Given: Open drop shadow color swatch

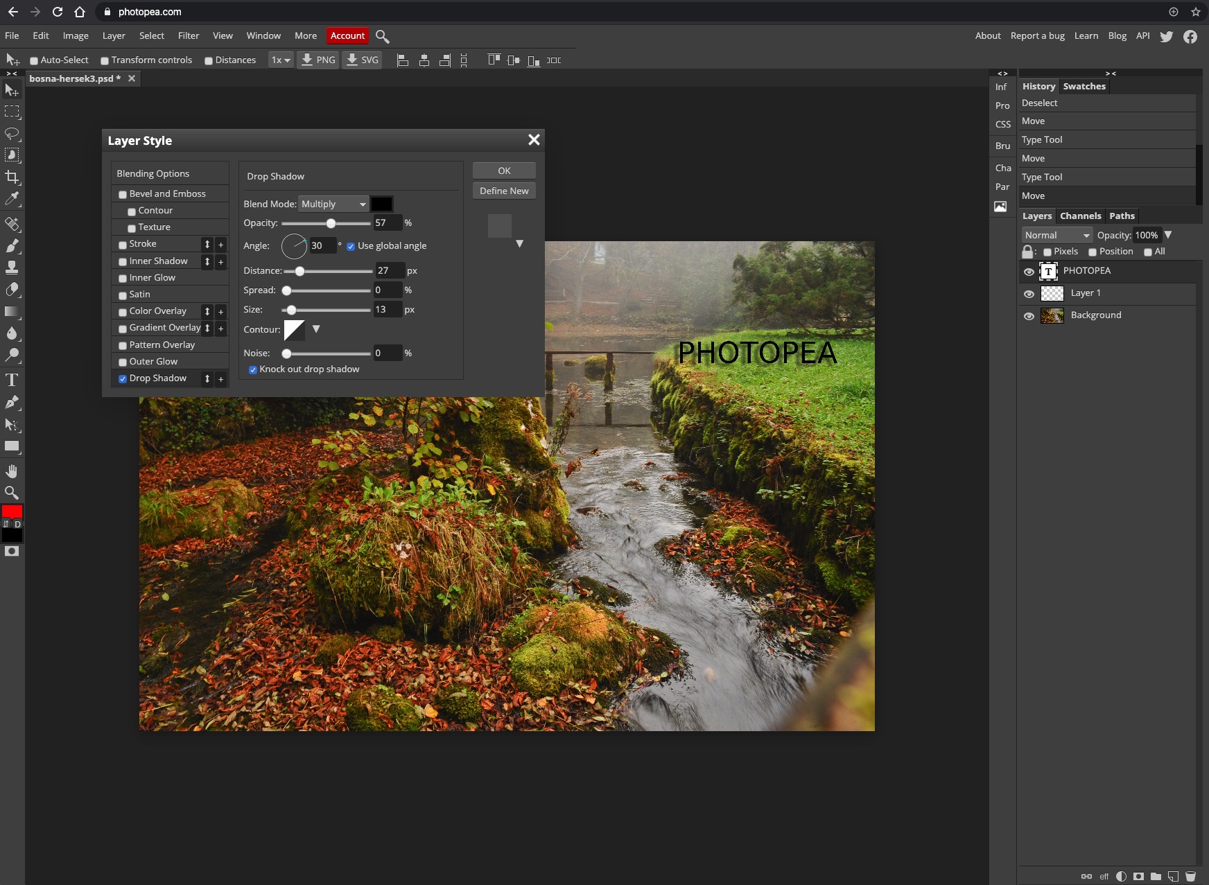Looking at the screenshot, I should coord(381,204).
